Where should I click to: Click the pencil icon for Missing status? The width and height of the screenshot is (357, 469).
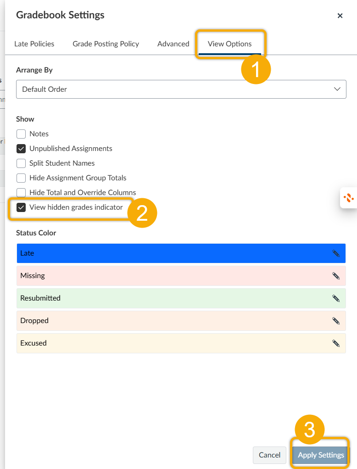[336, 276]
